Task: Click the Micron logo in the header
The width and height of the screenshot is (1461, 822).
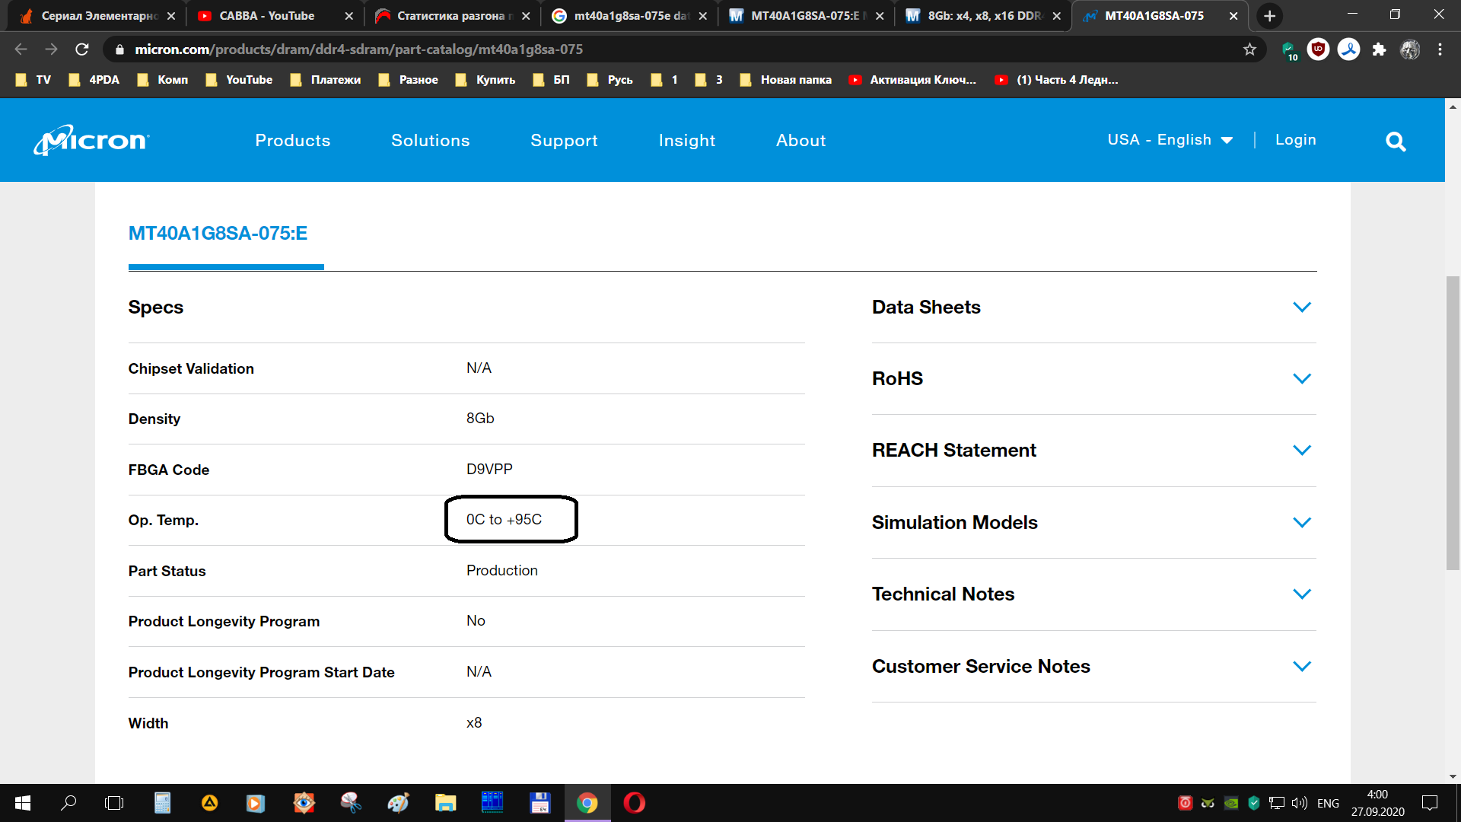Action: [x=92, y=140]
